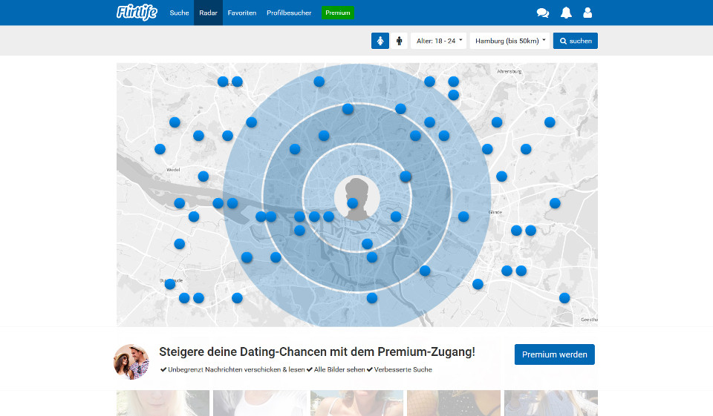
Task: Click the radar dot near Wedel label
Action: pos(204,176)
